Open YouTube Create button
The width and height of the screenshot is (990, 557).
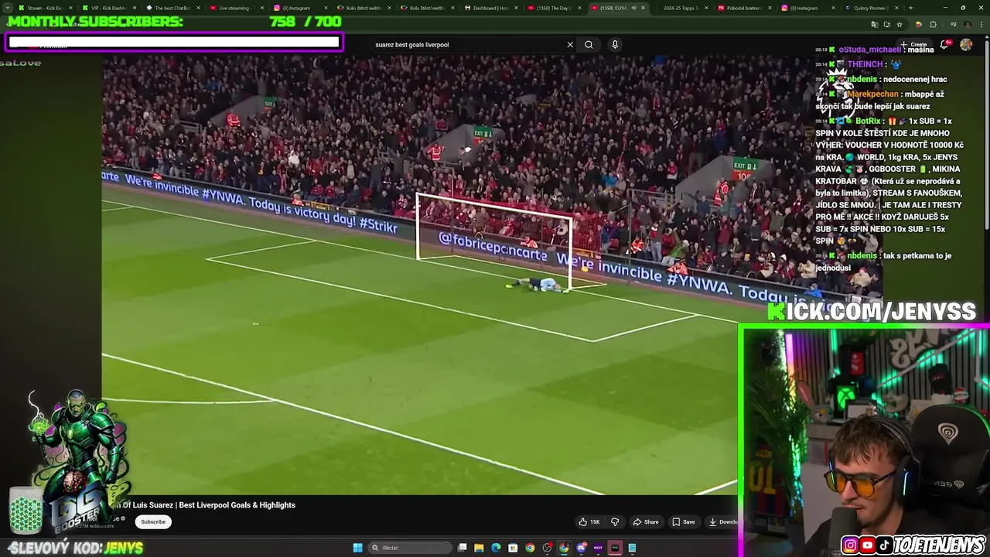pos(913,45)
